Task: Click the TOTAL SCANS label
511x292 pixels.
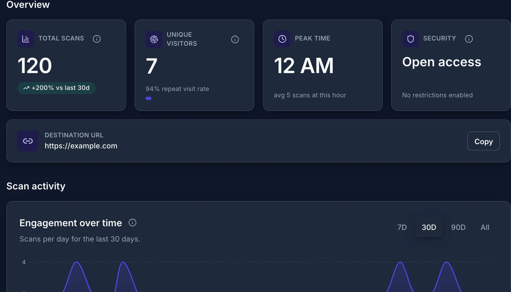Action: click(x=61, y=38)
